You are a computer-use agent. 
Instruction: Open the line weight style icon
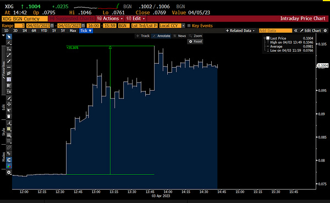(9, 135)
